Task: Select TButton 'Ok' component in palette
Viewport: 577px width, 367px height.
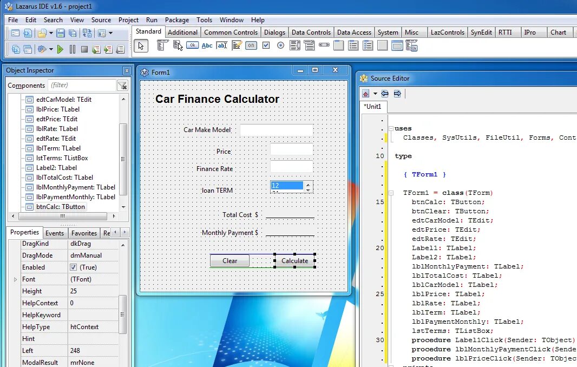Action: [193, 45]
